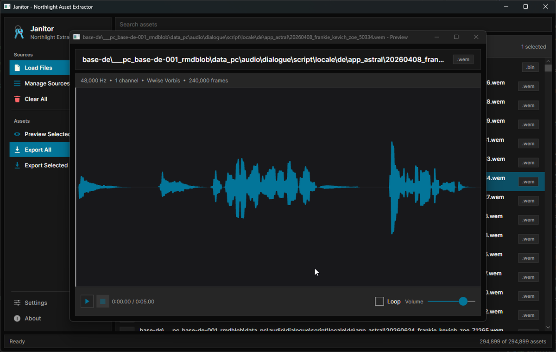Click the Load Files document icon
556x352 pixels.
17,68
